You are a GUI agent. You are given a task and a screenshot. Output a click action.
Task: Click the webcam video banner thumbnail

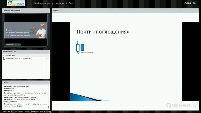(x=26, y=30)
